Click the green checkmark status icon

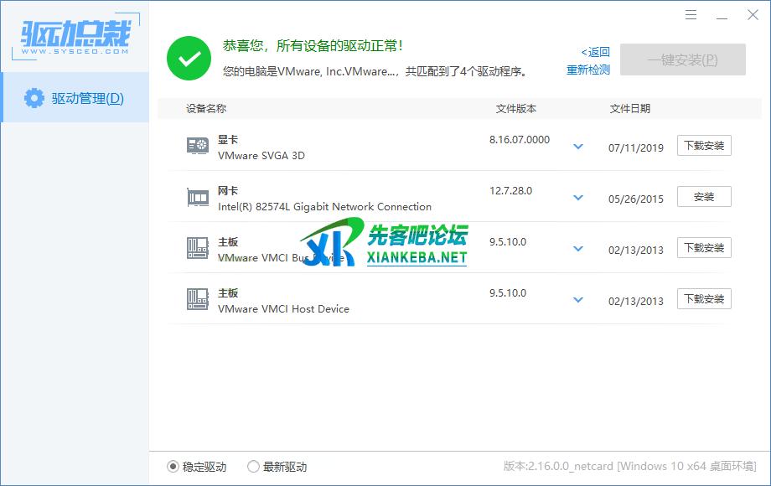coord(189,58)
